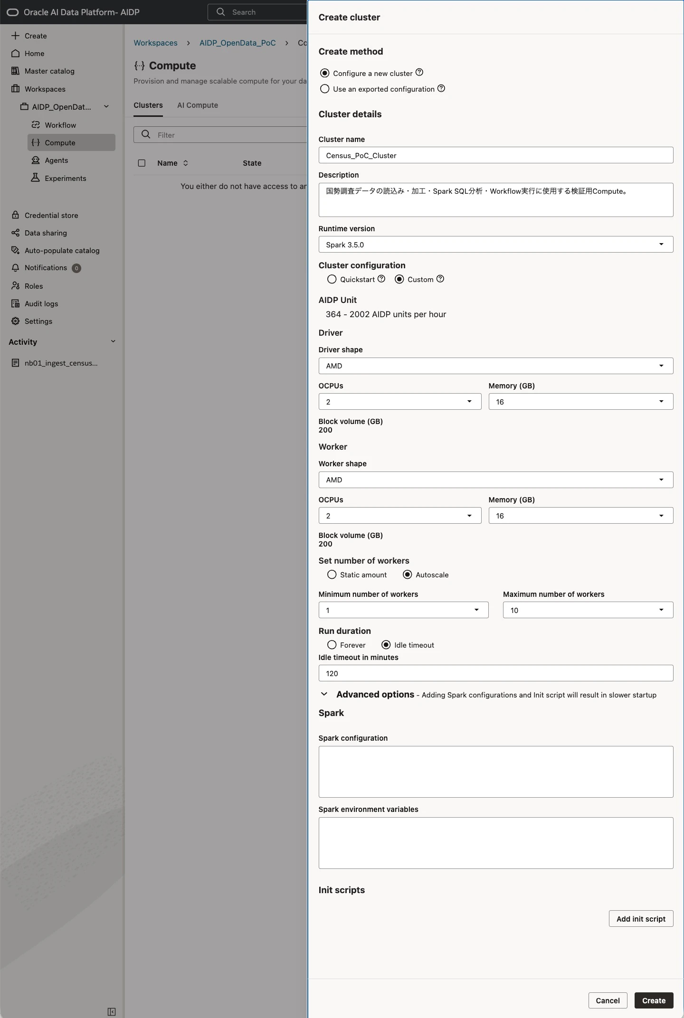
Task: Click the Create button in the dialog footer
Action: [654, 1000]
